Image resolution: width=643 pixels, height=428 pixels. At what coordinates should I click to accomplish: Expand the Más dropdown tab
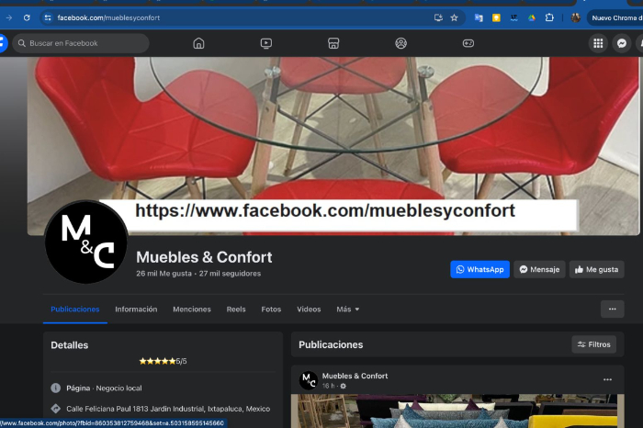pos(348,310)
